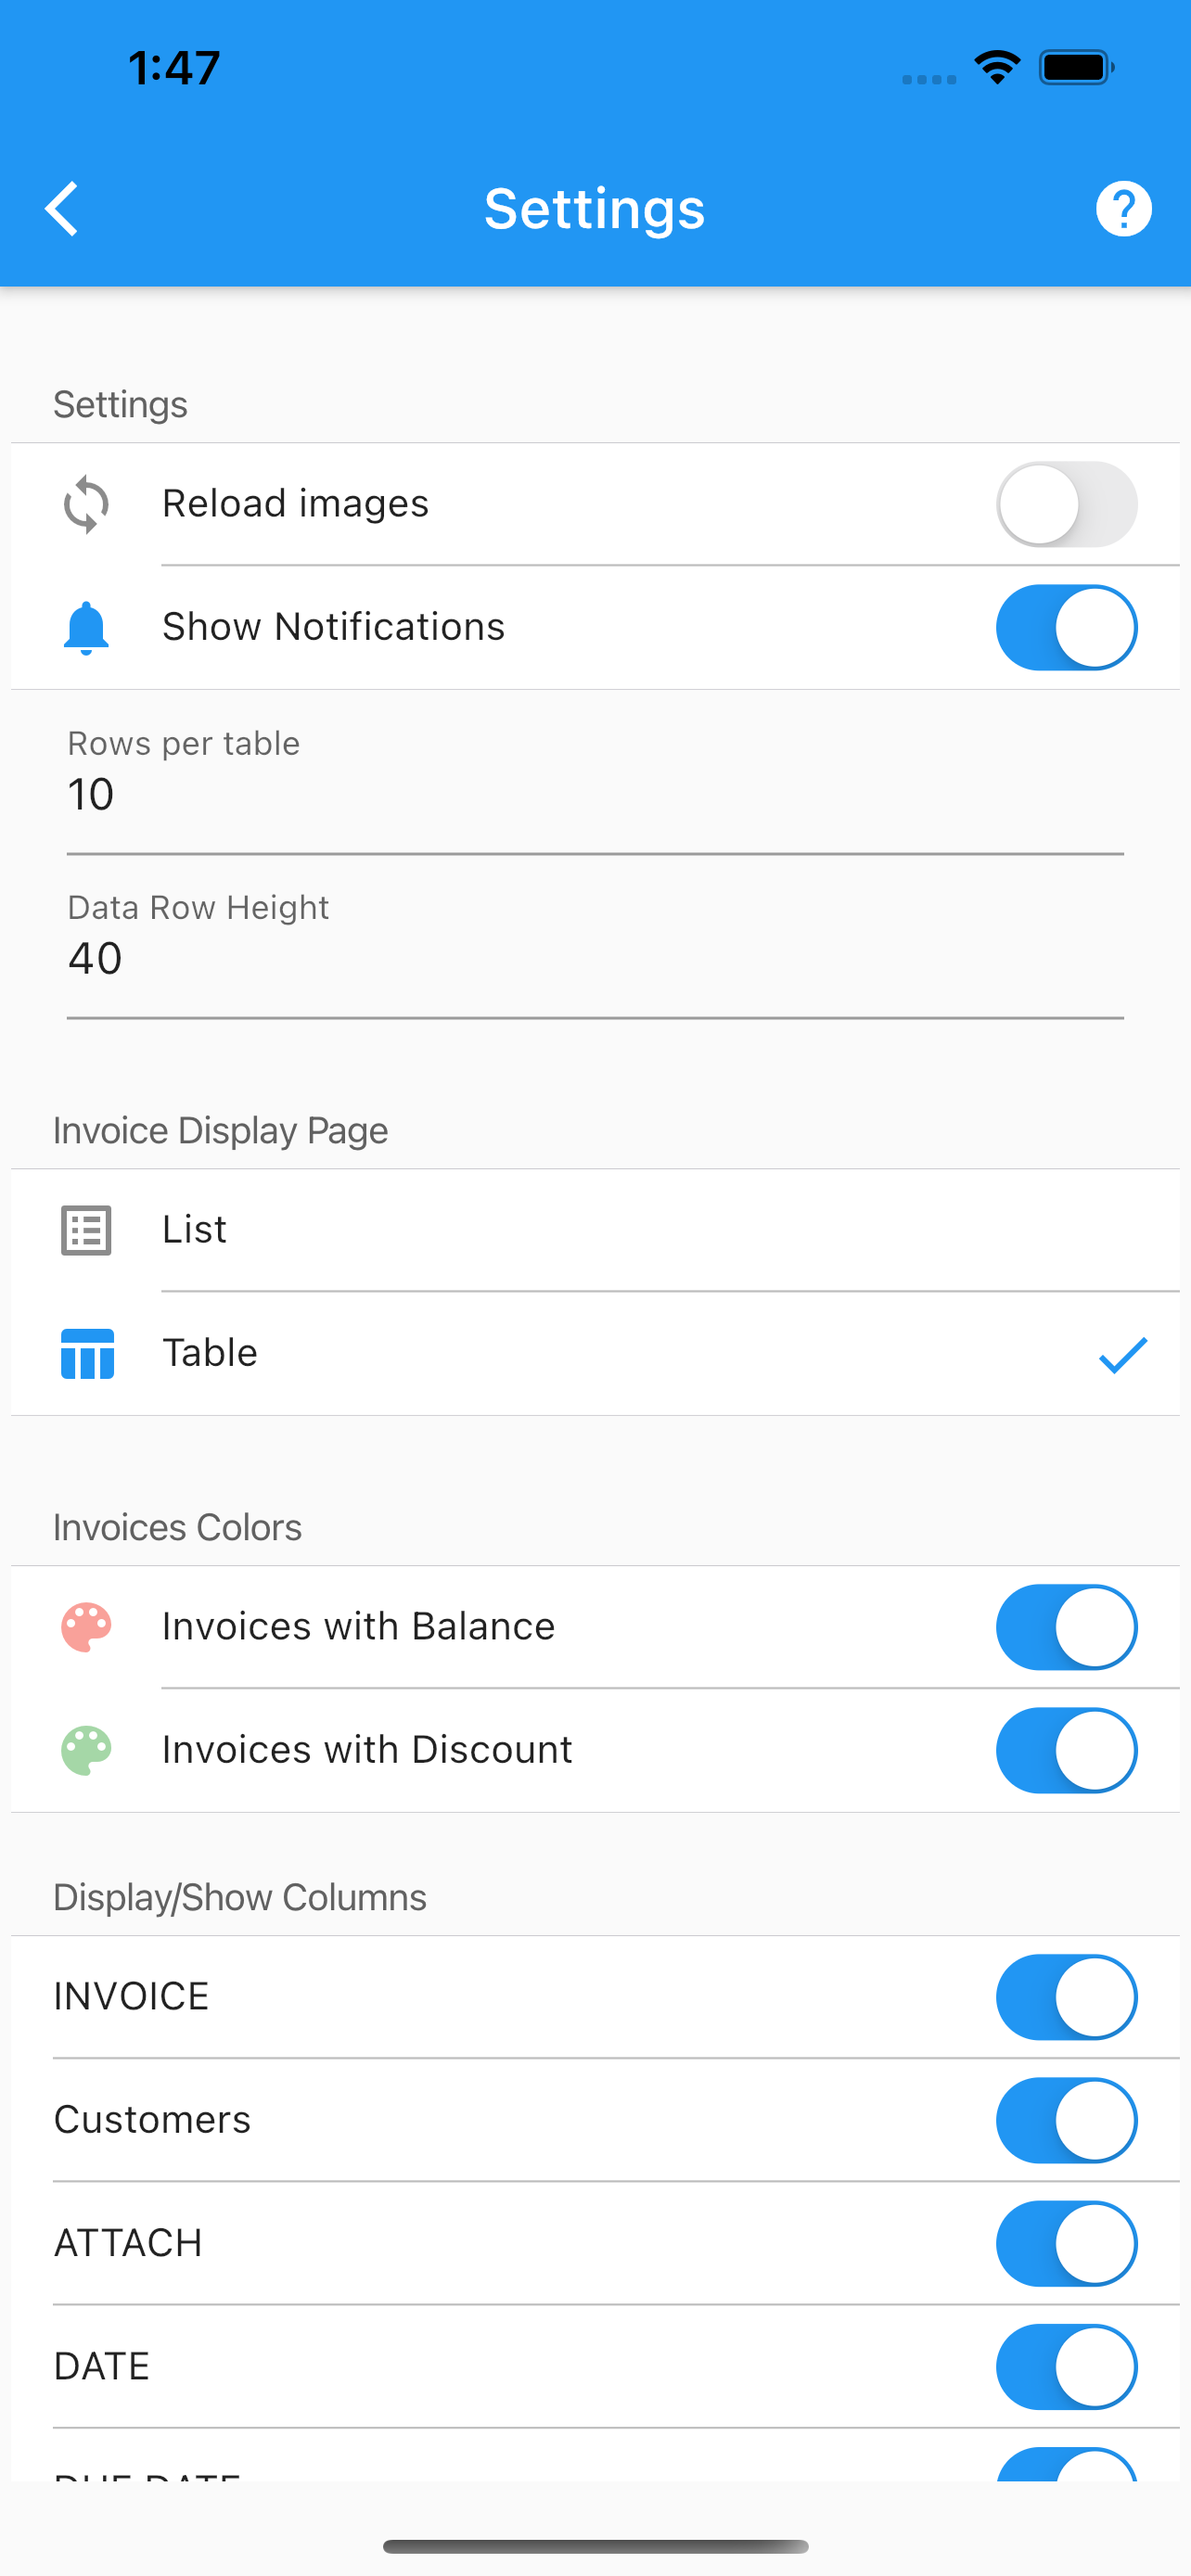The image size is (1191, 2576).
Task: Hide the INVOICE column
Action: tap(1066, 1997)
